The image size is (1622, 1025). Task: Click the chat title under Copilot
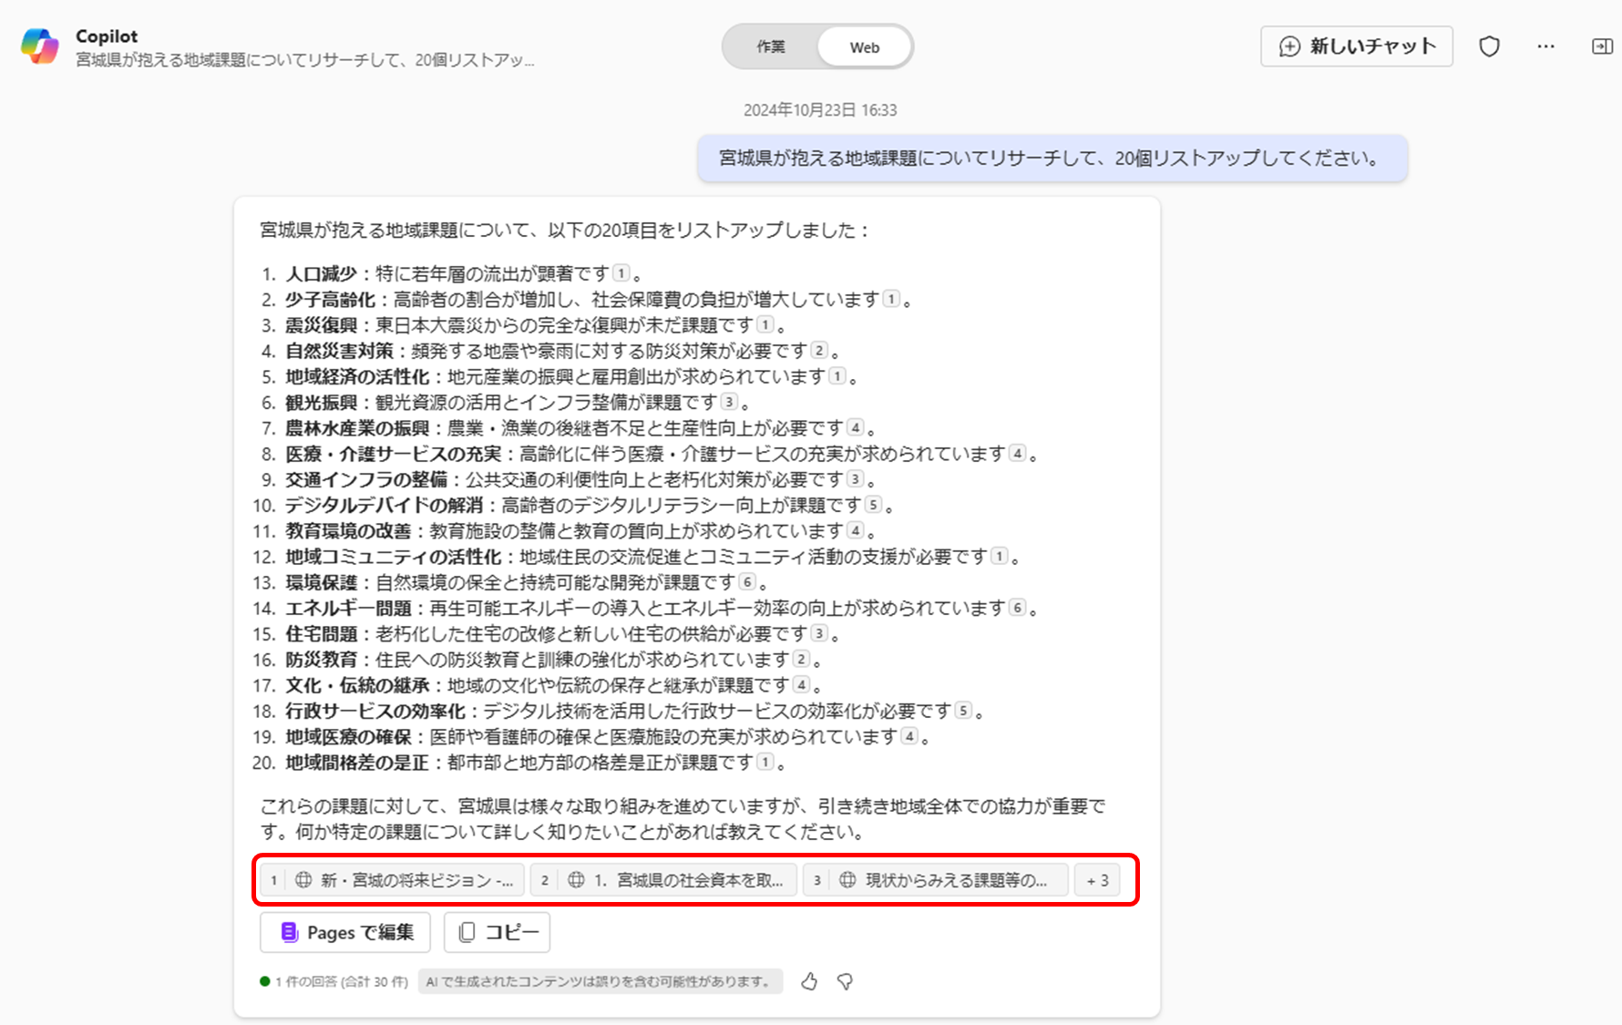pyautogui.click(x=305, y=60)
